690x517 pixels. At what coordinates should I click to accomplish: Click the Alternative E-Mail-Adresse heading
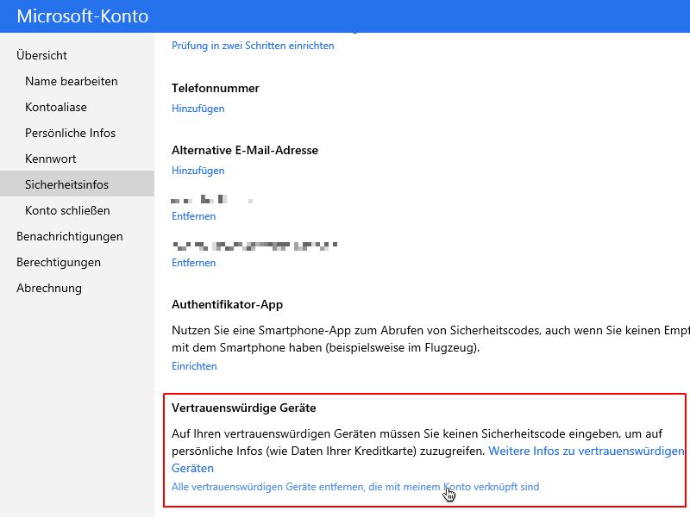point(245,150)
